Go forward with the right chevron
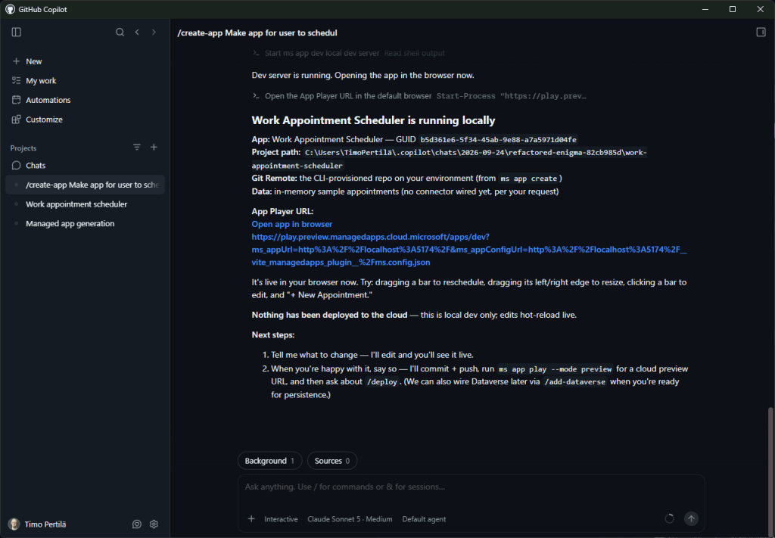 coord(154,32)
